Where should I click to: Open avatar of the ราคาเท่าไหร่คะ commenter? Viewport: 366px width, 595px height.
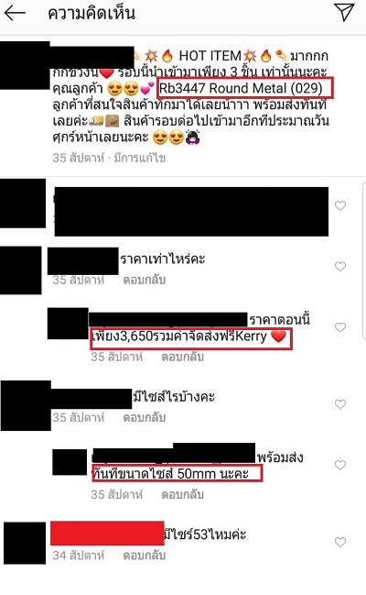click(x=21, y=270)
